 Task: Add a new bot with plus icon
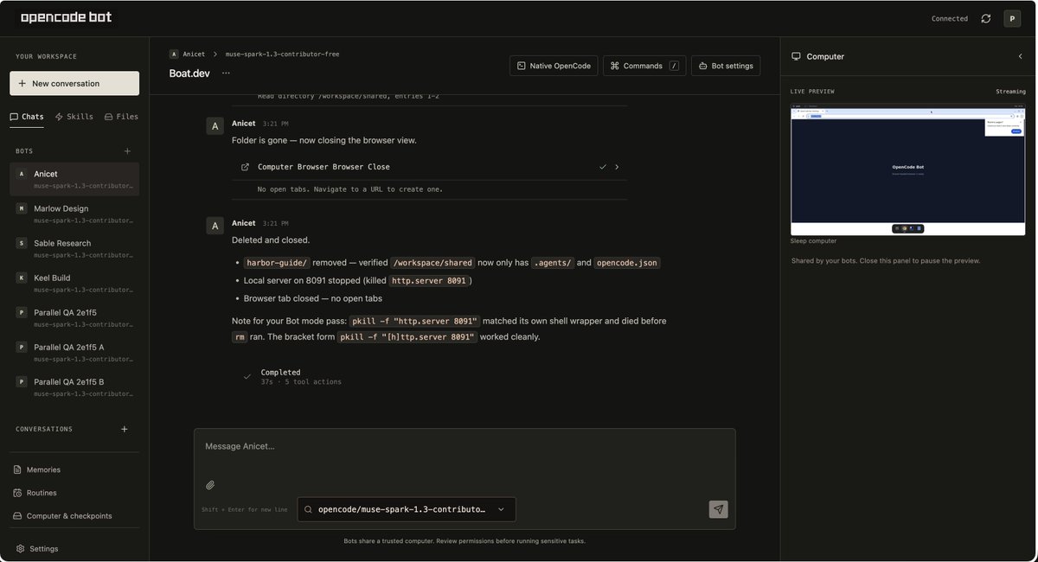[x=127, y=151]
